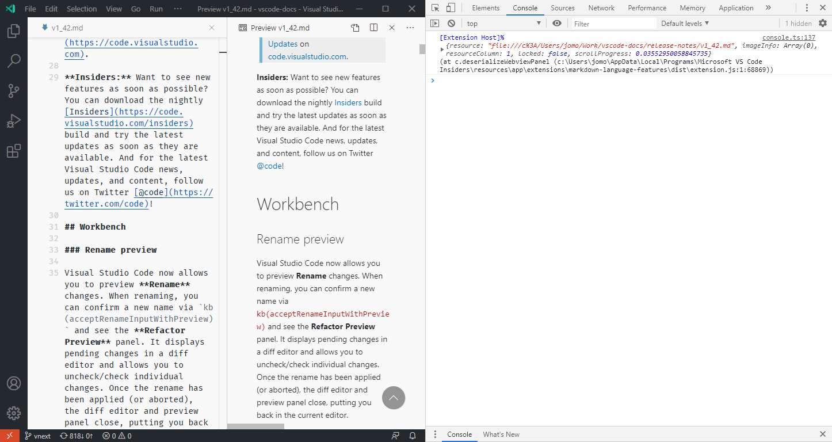Click the preview vertical scrollbar thumb
This screenshot has height=442, width=832.
422,49
